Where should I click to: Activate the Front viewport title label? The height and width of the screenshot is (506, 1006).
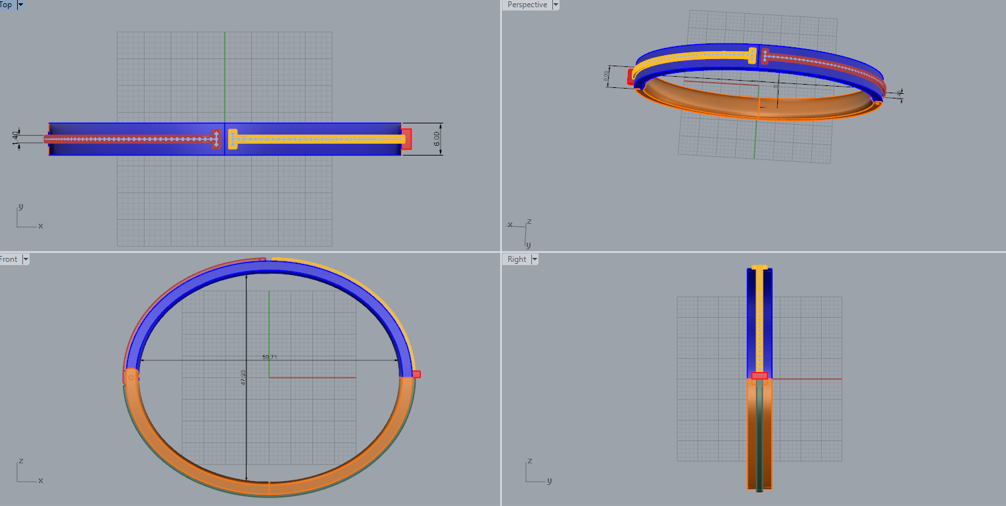point(9,259)
